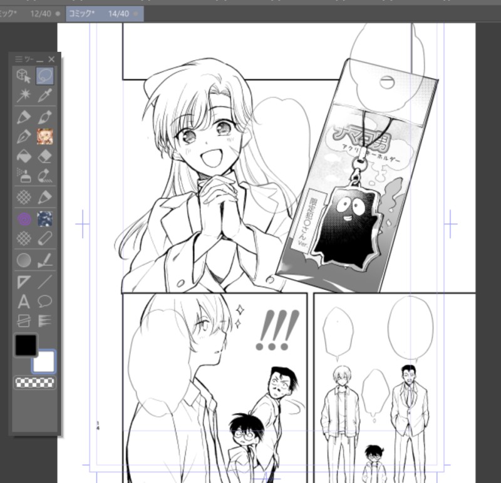
Task: Select the Brush tool beside the Pen tool
Action: 44,117
